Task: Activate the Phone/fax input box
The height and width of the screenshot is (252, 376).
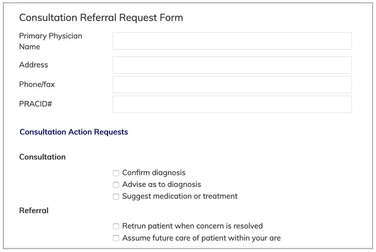Action: 232,85
